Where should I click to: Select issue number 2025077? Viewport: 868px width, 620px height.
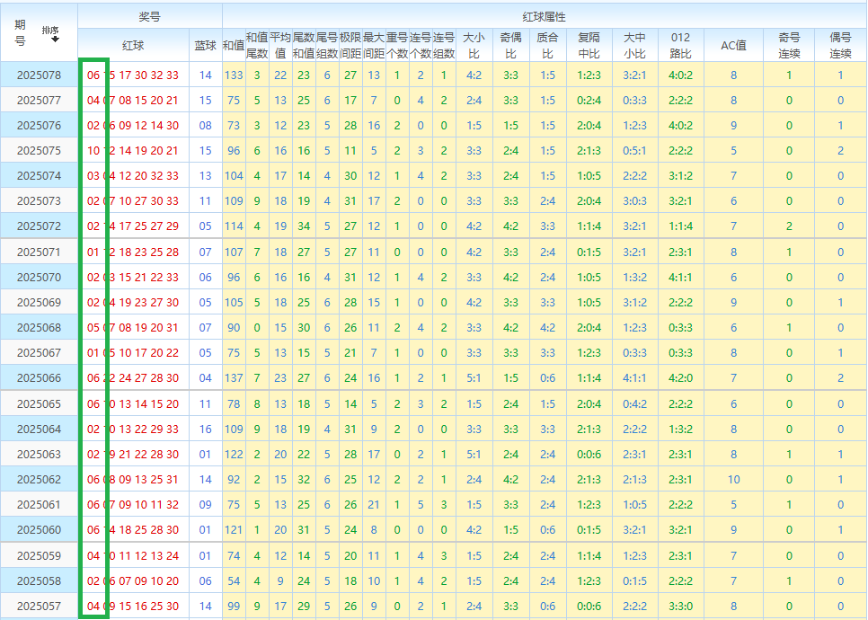[39, 101]
